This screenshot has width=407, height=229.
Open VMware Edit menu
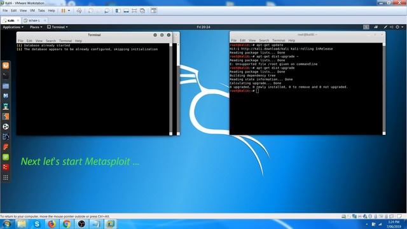point(13,11)
